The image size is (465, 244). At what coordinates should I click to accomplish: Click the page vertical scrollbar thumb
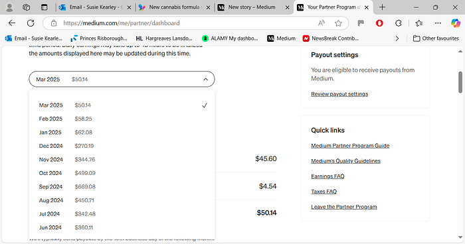tap(460, 82)
